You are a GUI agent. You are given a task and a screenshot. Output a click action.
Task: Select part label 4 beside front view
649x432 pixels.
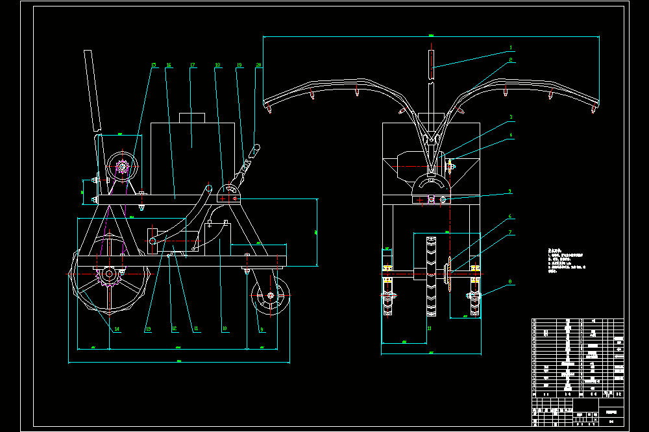(x=511, y=135)
